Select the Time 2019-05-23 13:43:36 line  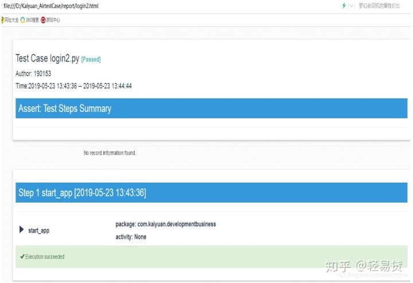pyautogui.click(x=73, y=86)
